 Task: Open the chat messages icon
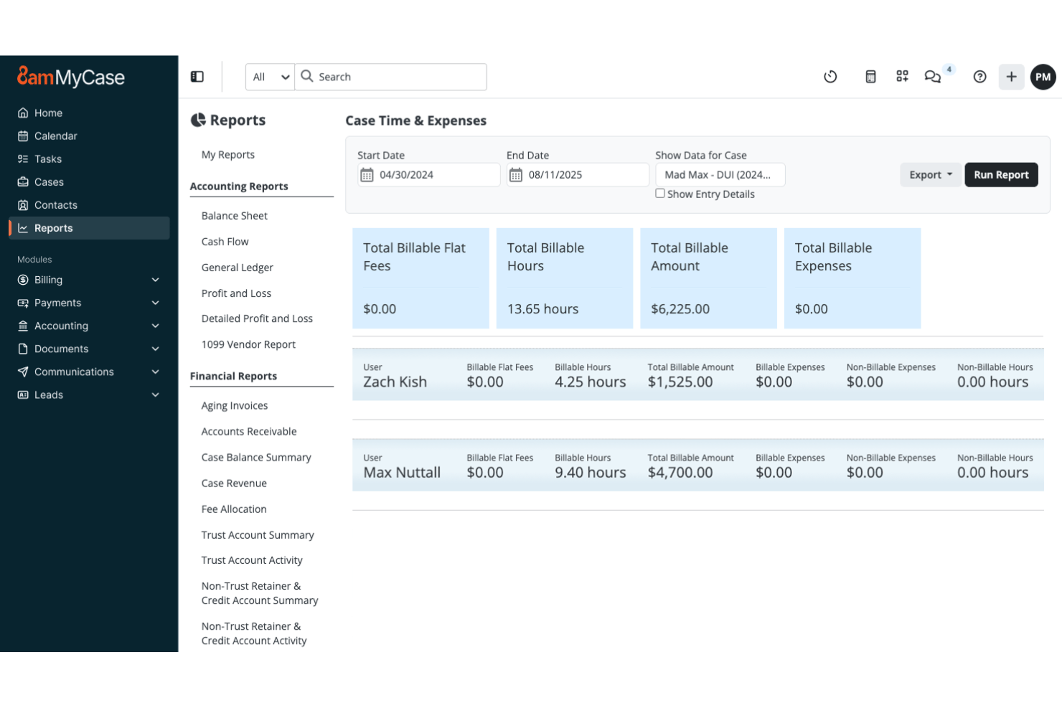point(932,77)
